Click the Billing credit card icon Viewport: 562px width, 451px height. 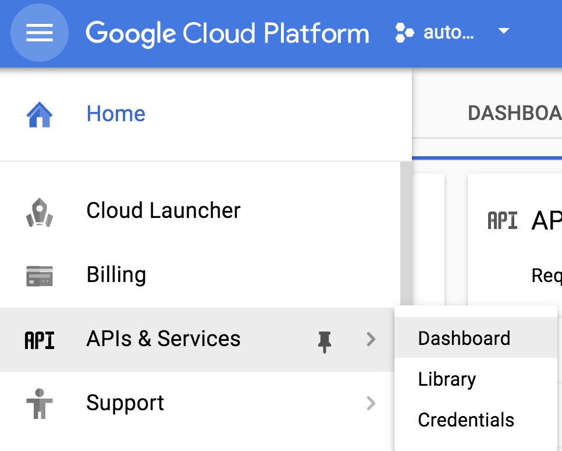click(40, 276)
